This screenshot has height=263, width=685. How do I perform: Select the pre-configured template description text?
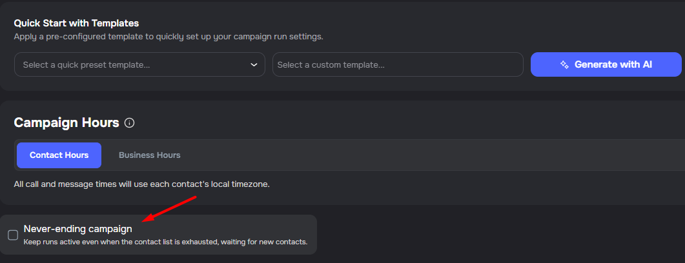click(168, 37)
